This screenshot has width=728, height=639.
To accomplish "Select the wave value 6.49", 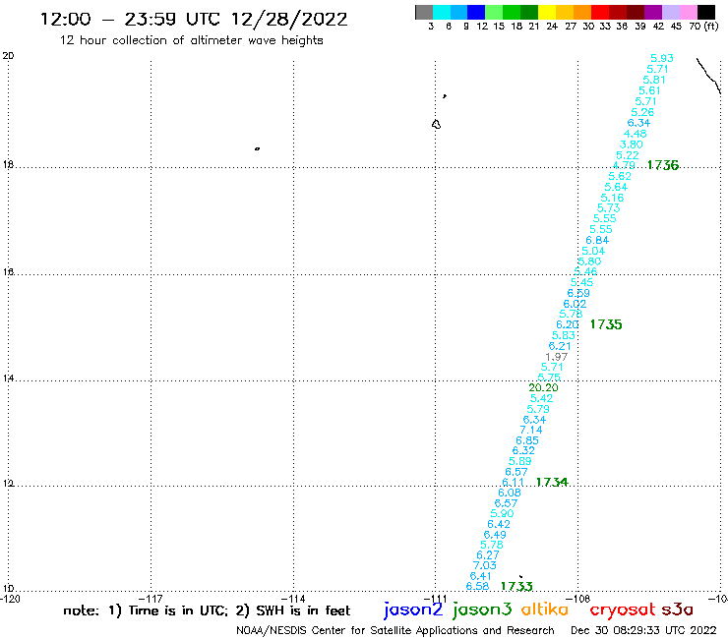I will (x=495, y=535).
